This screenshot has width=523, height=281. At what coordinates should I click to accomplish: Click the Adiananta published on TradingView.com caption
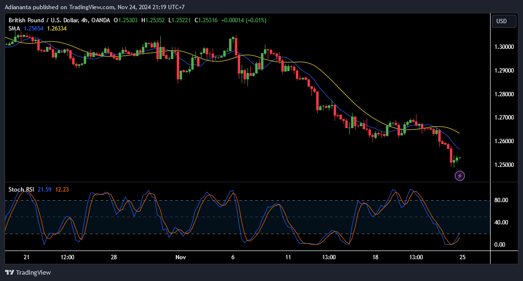click(x=95, y=7)
